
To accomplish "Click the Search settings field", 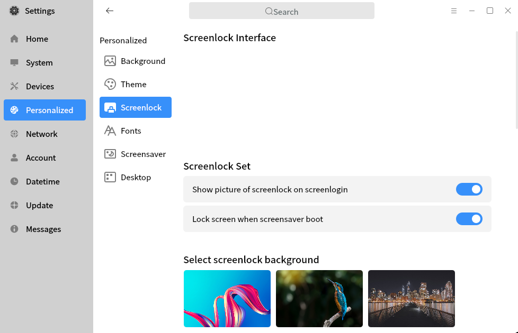I will coord(282,11).
